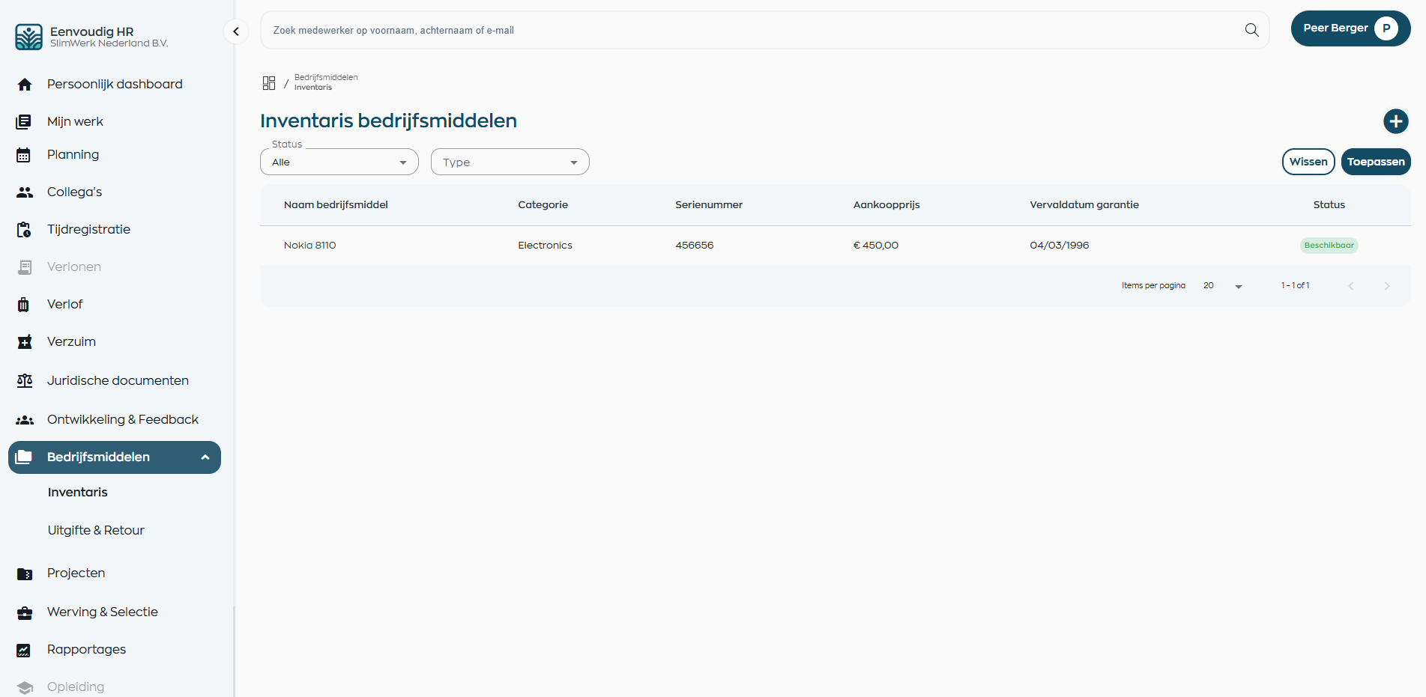Focus the employee search input field
The height and width of the screenshot is (697, 1426).
coord(749,31)
